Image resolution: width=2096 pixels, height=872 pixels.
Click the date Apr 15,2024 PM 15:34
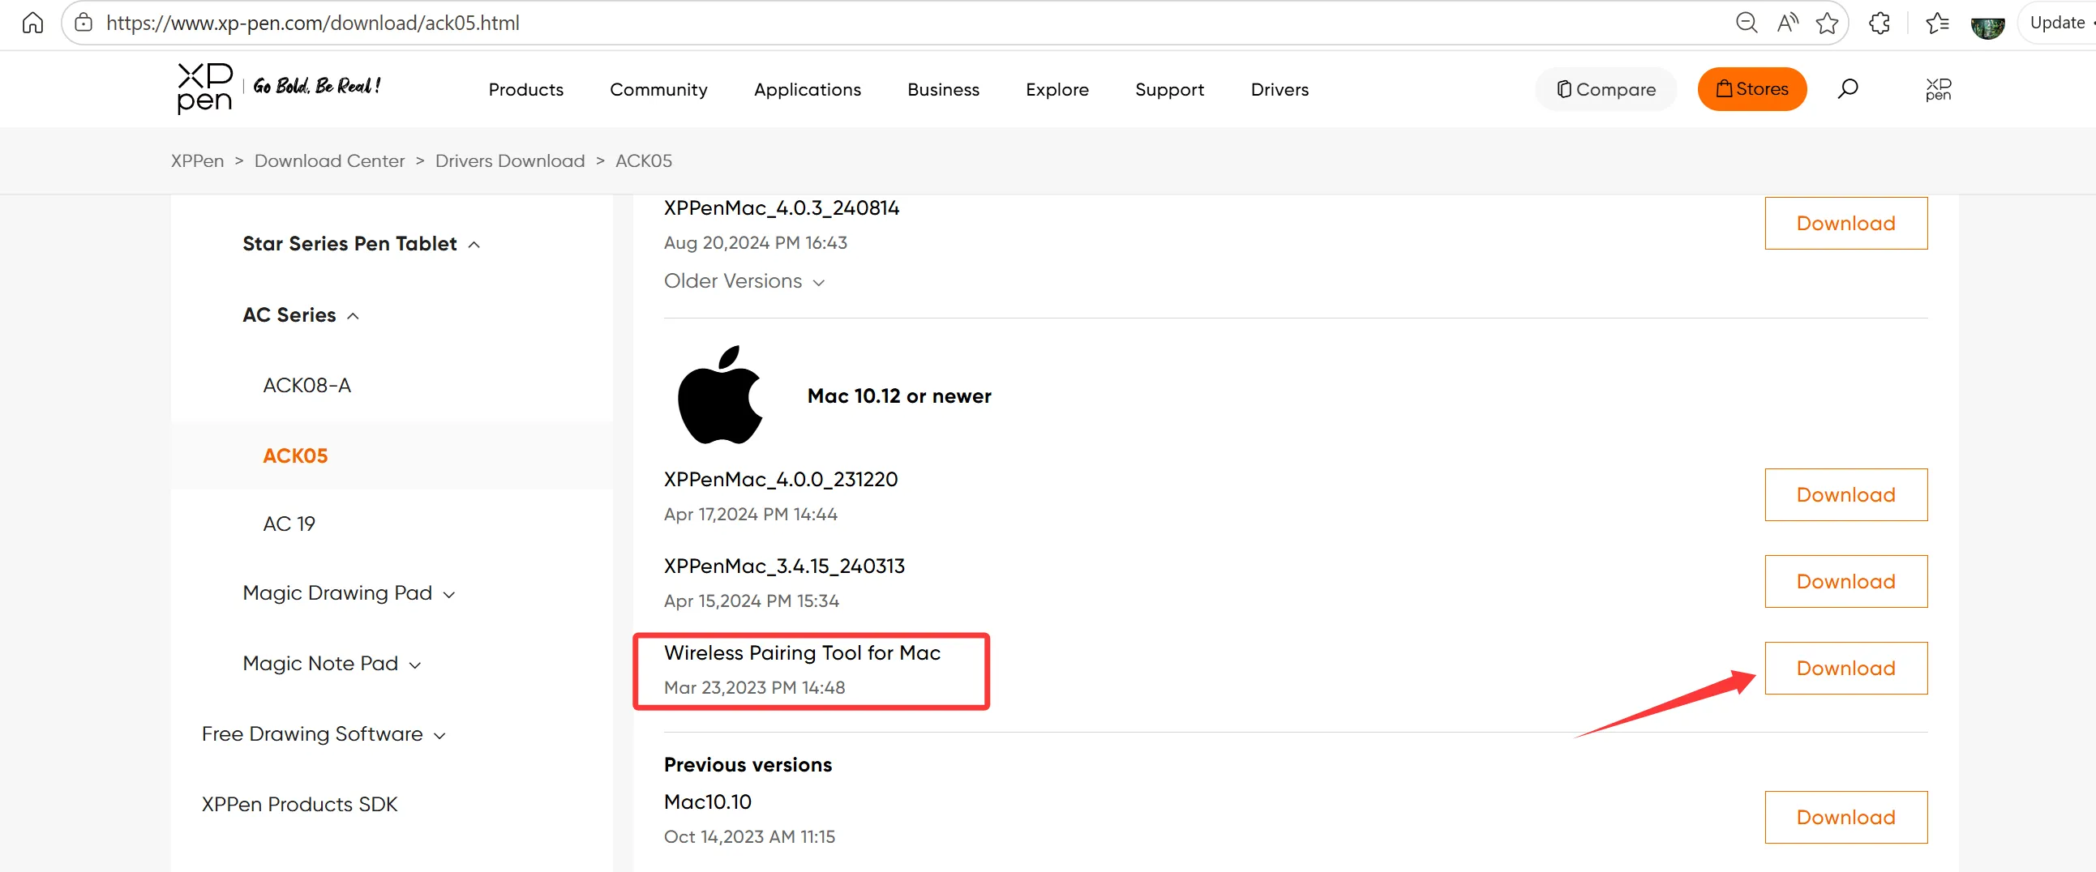pos(751,601)
